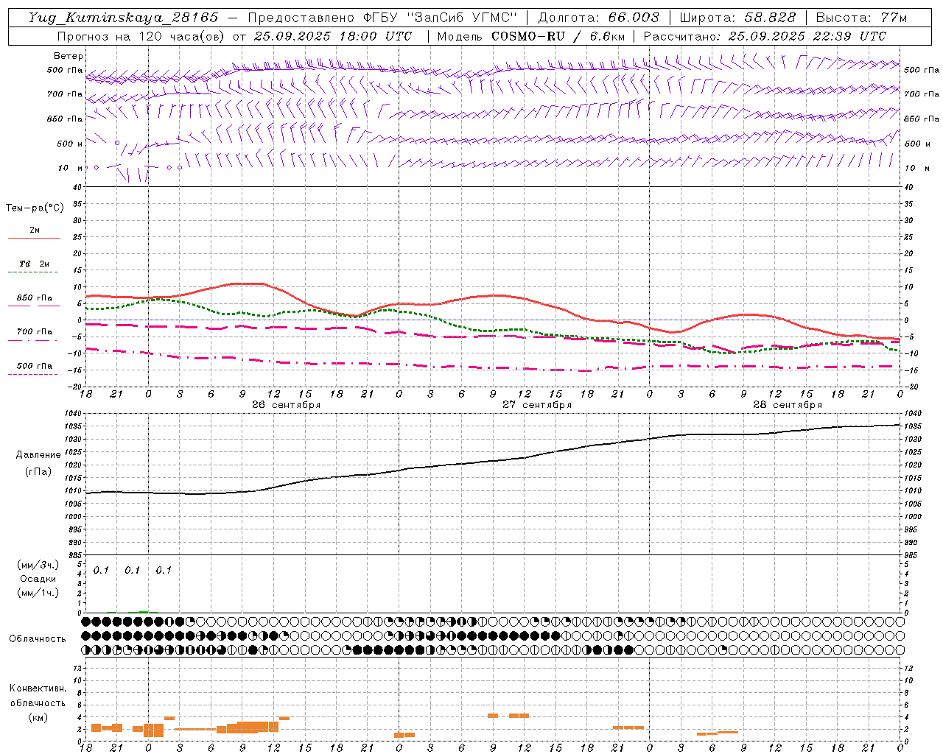Click the 'Ветер' wind panel label
943x754 pixels.
69,56
